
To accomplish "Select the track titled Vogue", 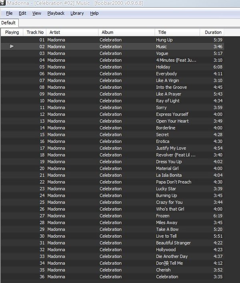I will click(112, 53).
